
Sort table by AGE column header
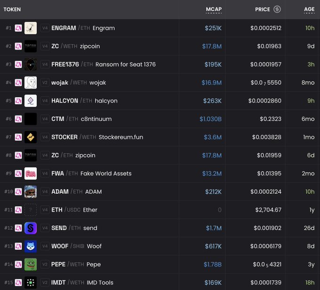pos(309,9)
